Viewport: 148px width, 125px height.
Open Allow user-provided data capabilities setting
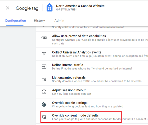[x=92, y=40]
